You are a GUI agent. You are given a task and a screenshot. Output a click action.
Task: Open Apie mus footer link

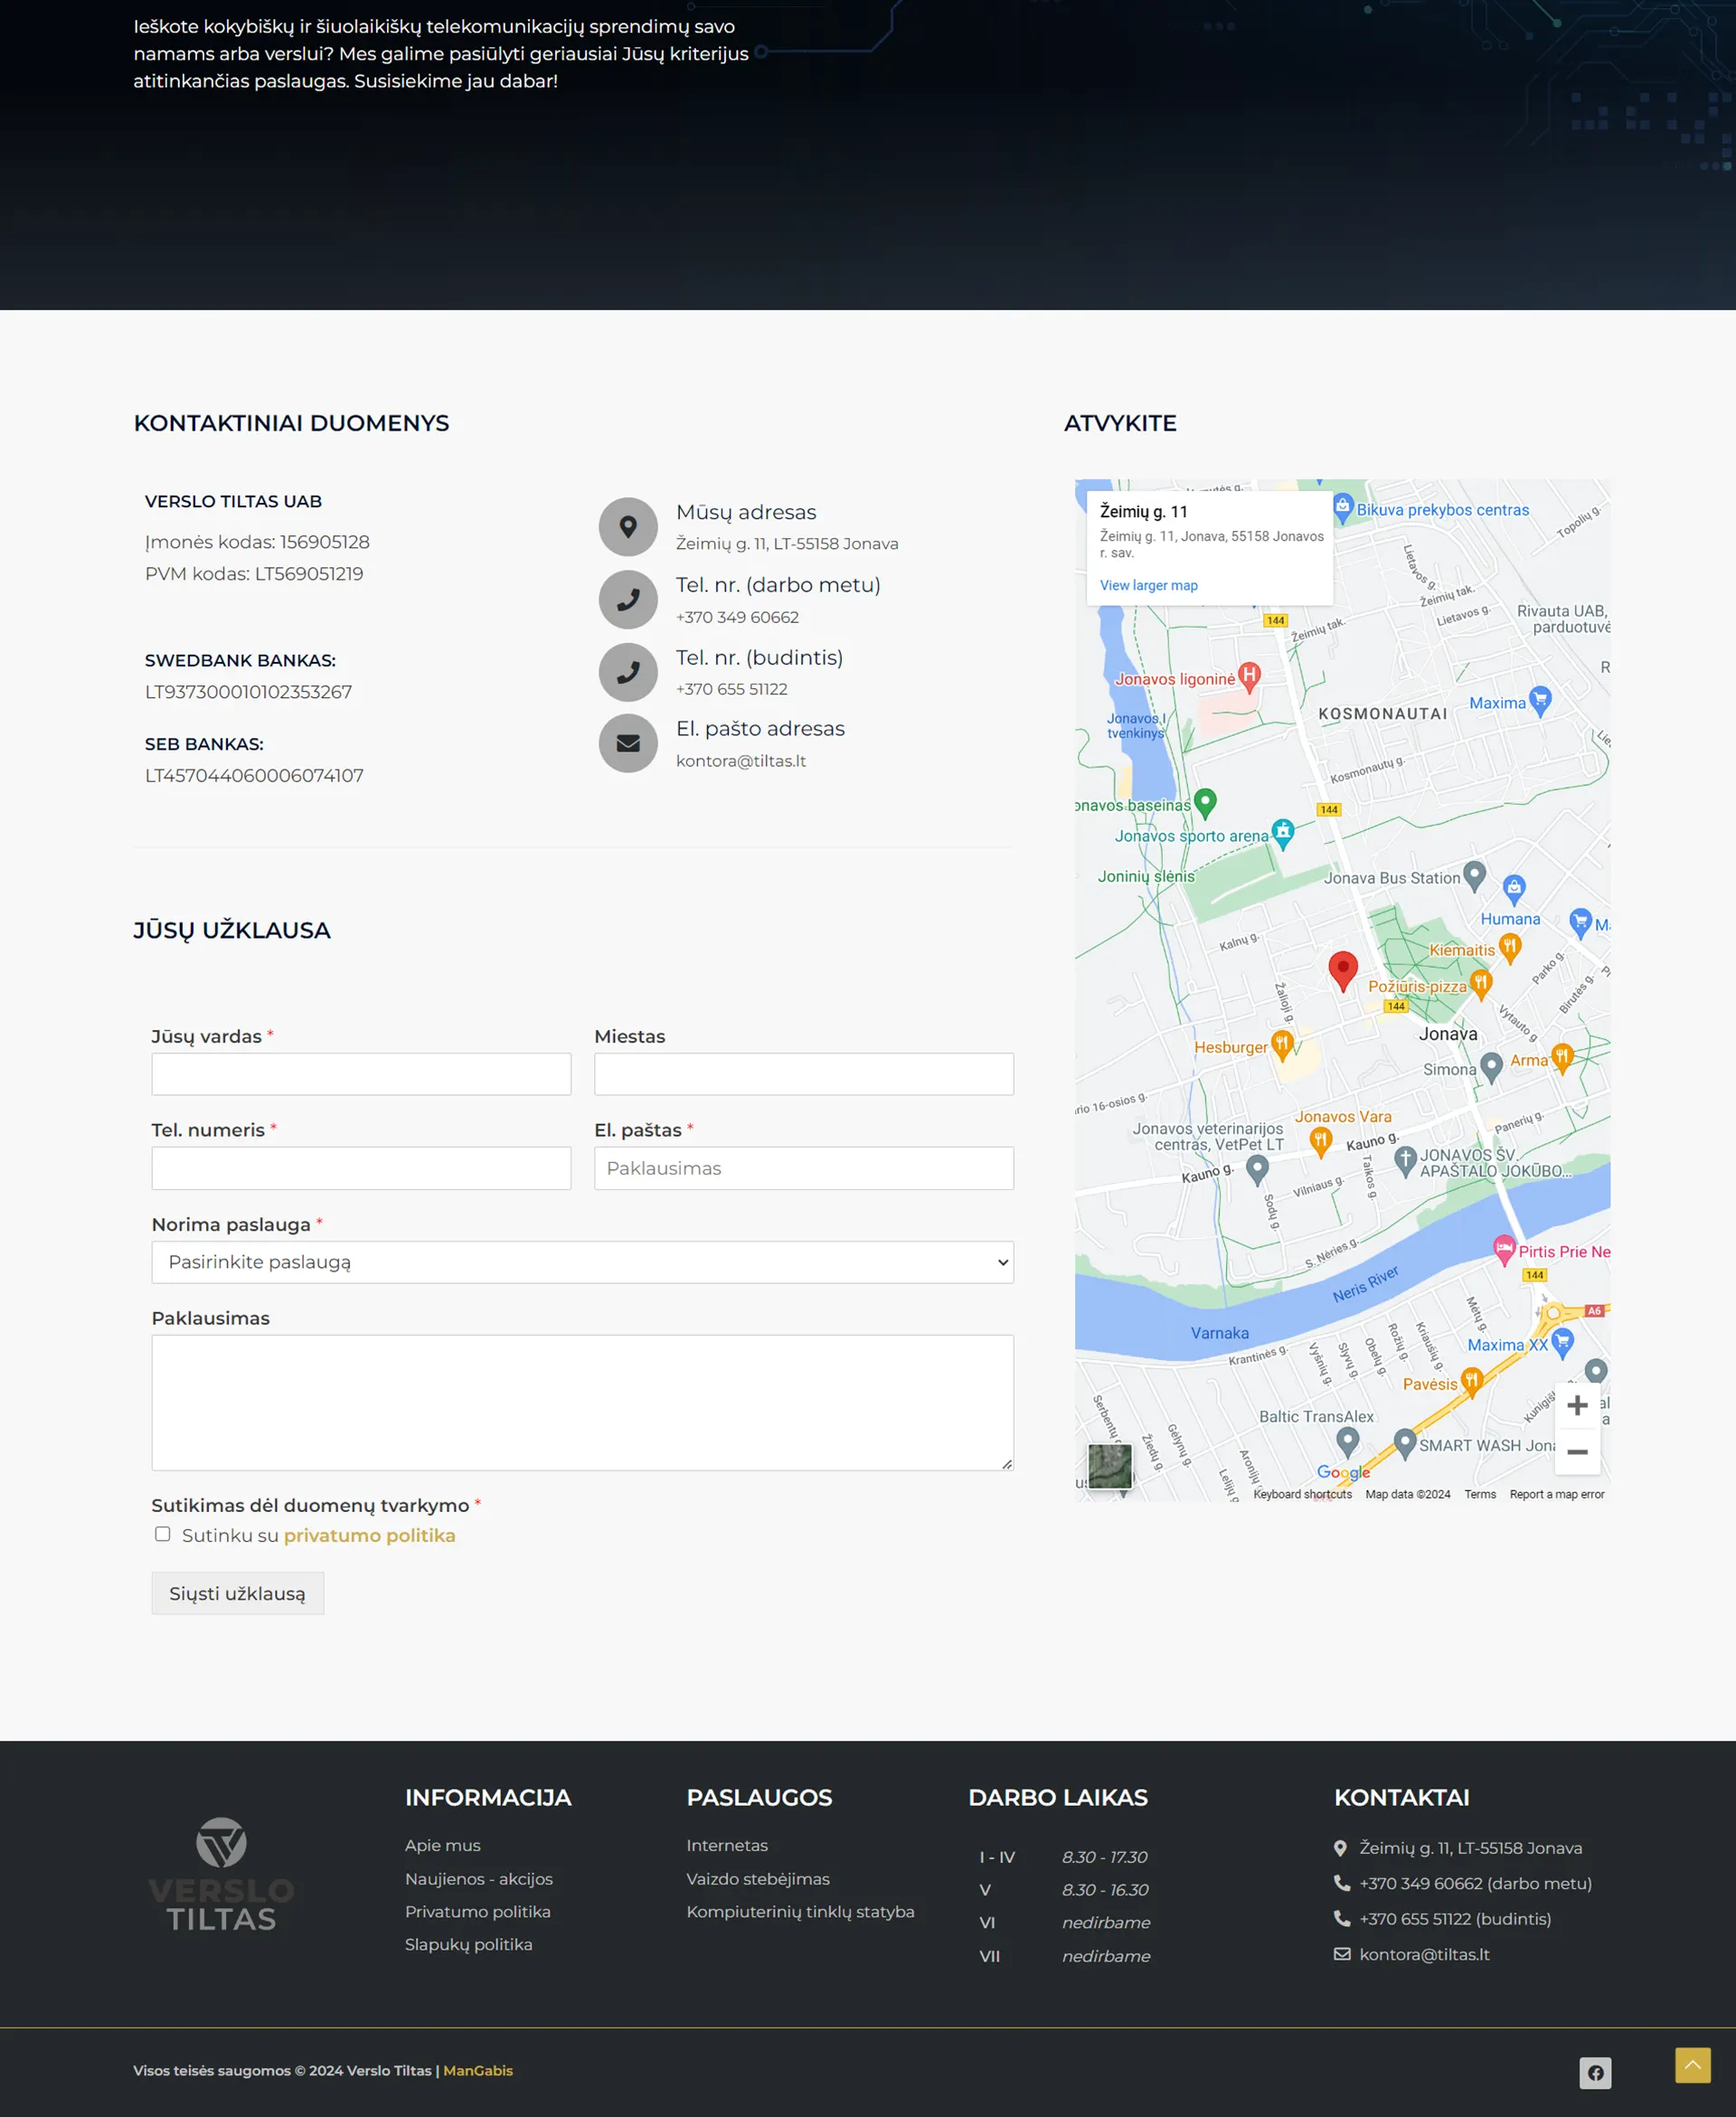[x=442, y=1845]
